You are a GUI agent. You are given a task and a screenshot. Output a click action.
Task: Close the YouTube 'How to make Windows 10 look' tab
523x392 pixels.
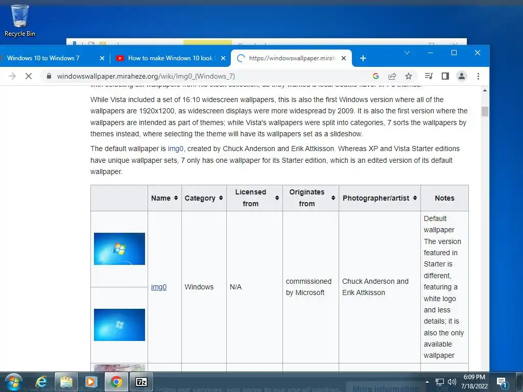[x=223, y=58]
